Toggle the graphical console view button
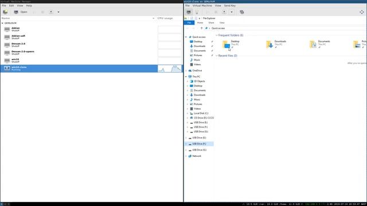367x206 pixels. tap(189, 12)
